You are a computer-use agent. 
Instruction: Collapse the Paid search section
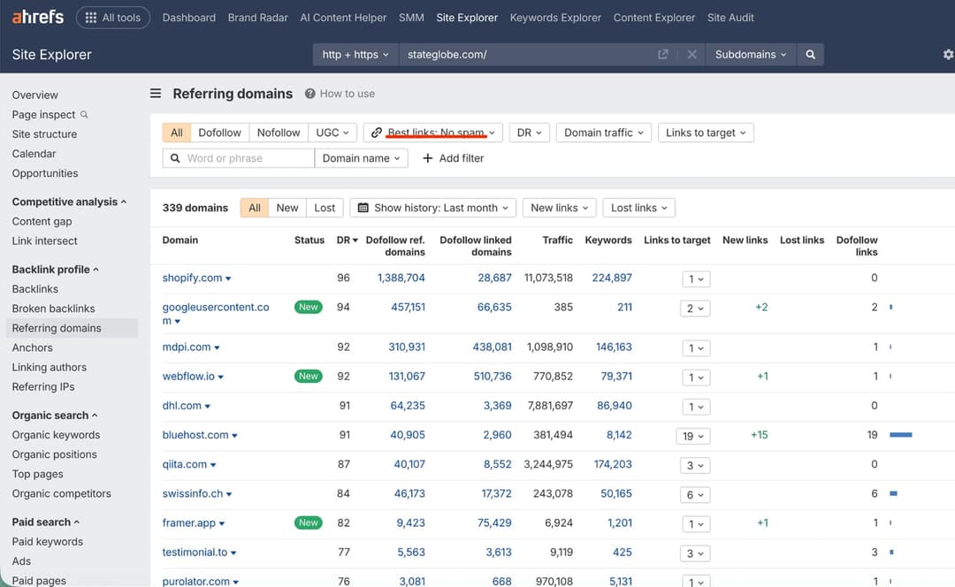[46, 522]
